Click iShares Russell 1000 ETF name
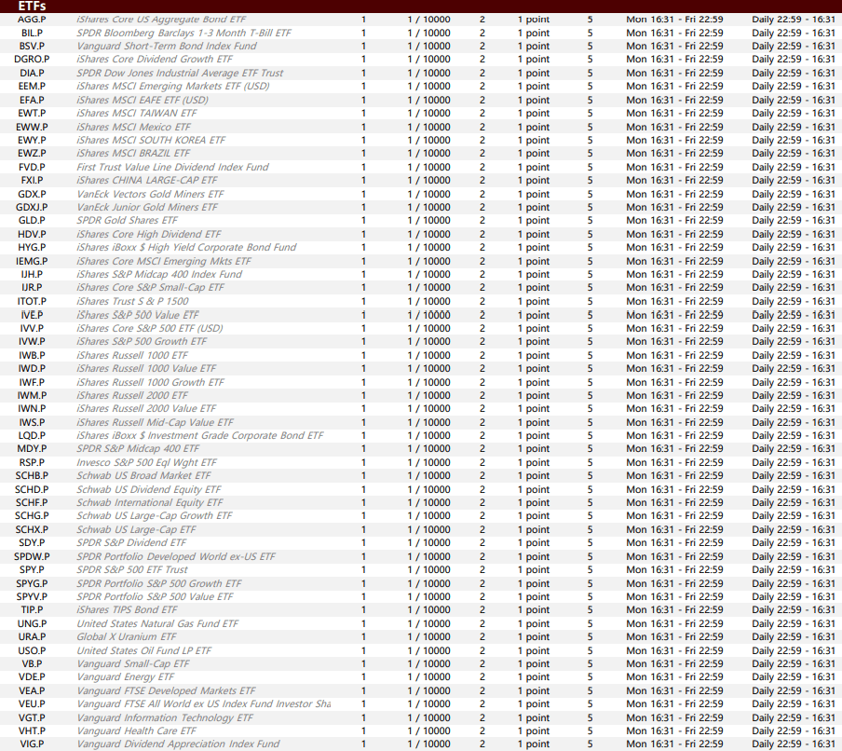The width and height of the screenshot is (842, 751). [x=132, y=355]
